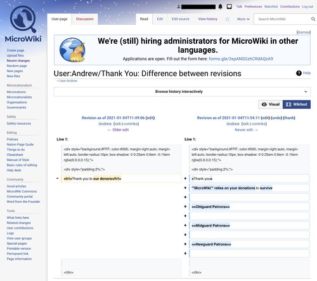This screenshot has height=281, width=317.
Task: Add page to watchlist with star icon
Action: 227,19
